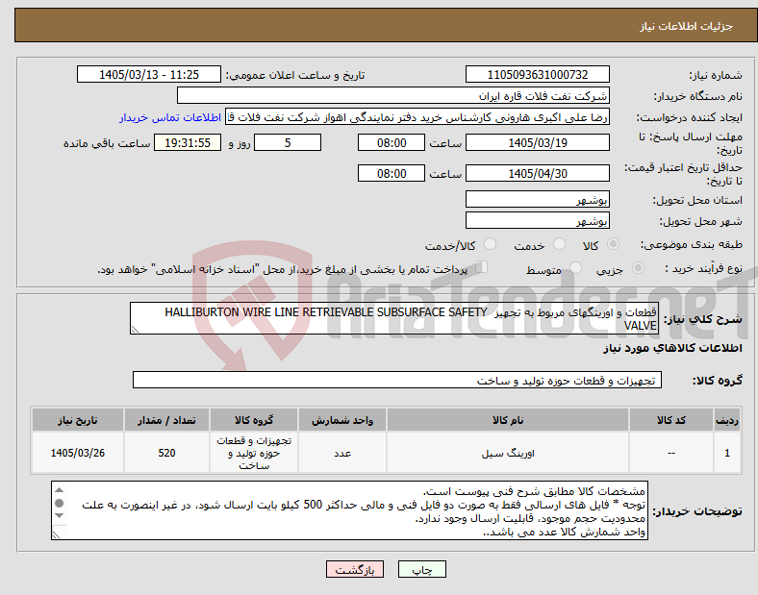758x595 pixels.
Task: Click the remaining time 19:31:55 field
Action: tap(188, 142)
